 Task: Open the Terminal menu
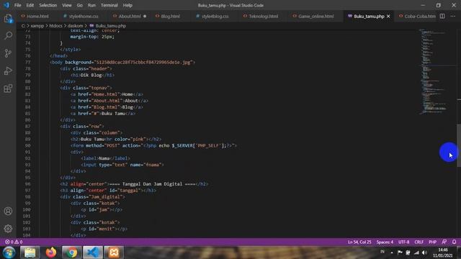(x=109, y=5)
